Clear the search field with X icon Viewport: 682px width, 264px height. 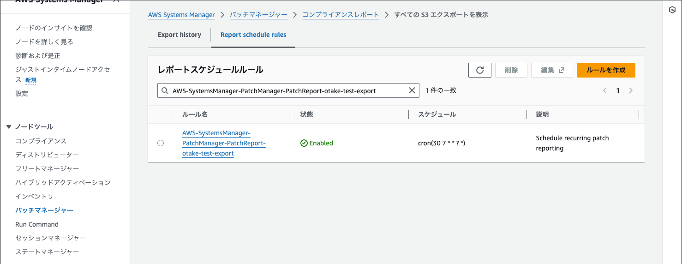412,90
